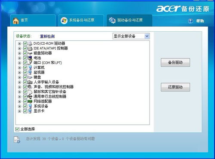This screenshot has width=215, height=159.
Task: Click the 计算机 computer icon
Action: pyautogui.click(x=30, y=67)
